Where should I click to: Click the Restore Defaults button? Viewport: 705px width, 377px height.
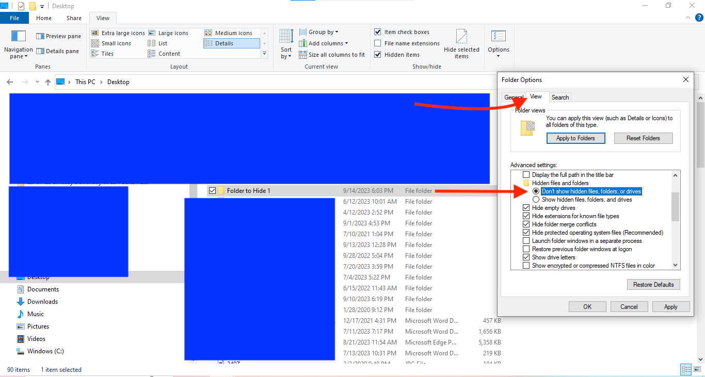tap(653, 284)
